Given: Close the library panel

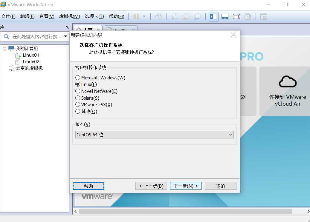Looking at the screenshot, I should (x=67, y=27).
